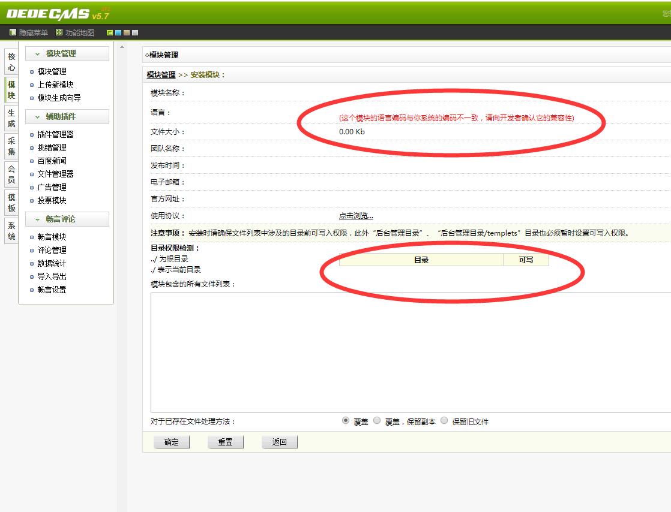This screenshot has width=671, height=512.
Task: Collapse the 模块管理 menu section
Action: pyautogui.click(x=38, y=54)
